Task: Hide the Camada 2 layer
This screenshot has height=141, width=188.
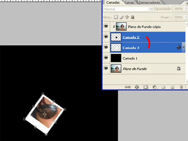Action: [106, 37]
